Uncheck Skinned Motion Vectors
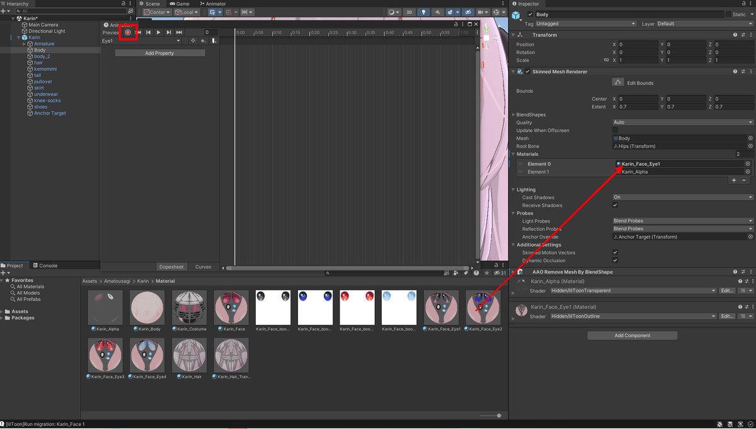 coord(616,252)
